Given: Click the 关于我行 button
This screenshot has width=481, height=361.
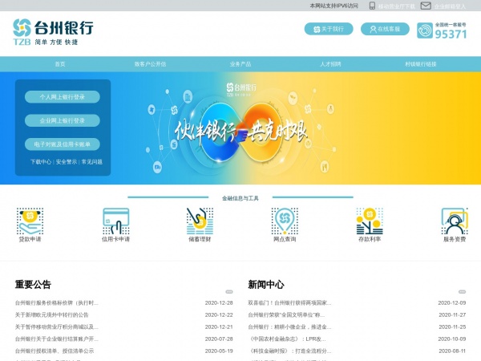Looking at the screenshot, I should (329, 29).
